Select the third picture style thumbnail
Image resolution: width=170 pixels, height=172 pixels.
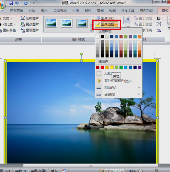(82, 23)
